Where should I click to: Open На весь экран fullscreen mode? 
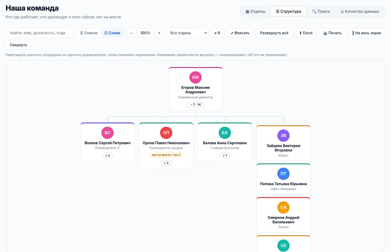367,33
